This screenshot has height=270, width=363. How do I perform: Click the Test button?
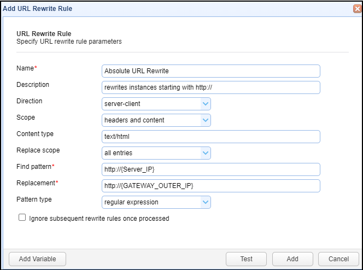pos(247,259)
